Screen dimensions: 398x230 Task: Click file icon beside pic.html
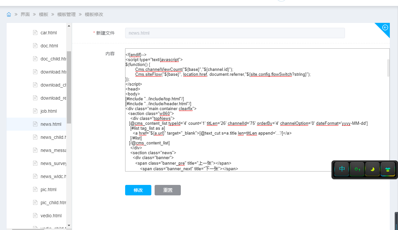[35, 189]
